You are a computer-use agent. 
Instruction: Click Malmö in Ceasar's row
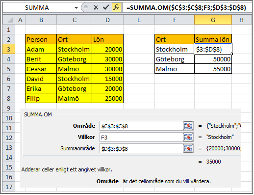point(75,69)
